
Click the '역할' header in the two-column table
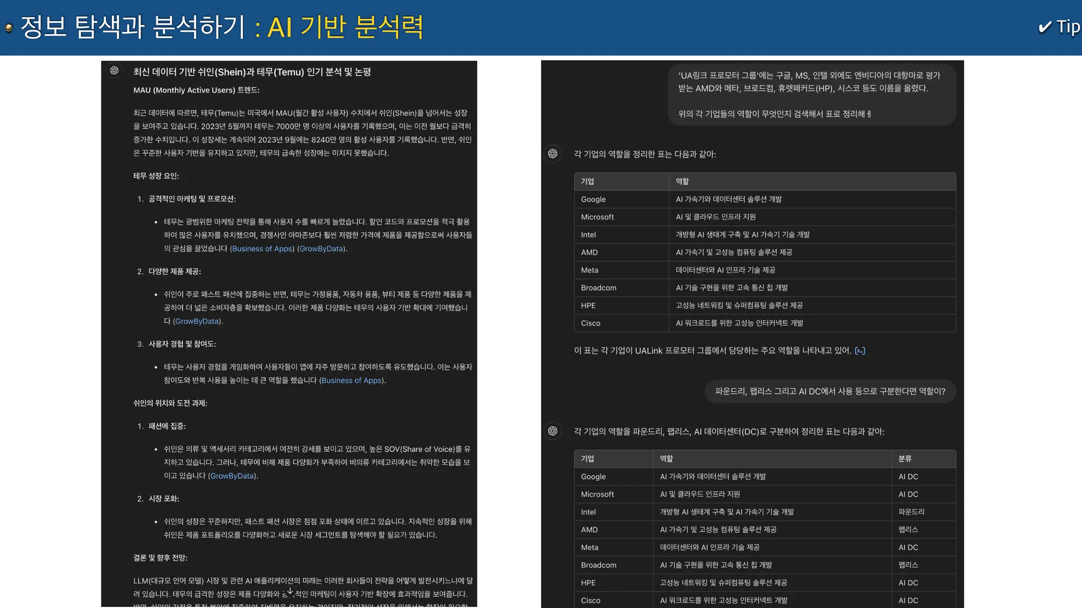click(x=682, y=181)
